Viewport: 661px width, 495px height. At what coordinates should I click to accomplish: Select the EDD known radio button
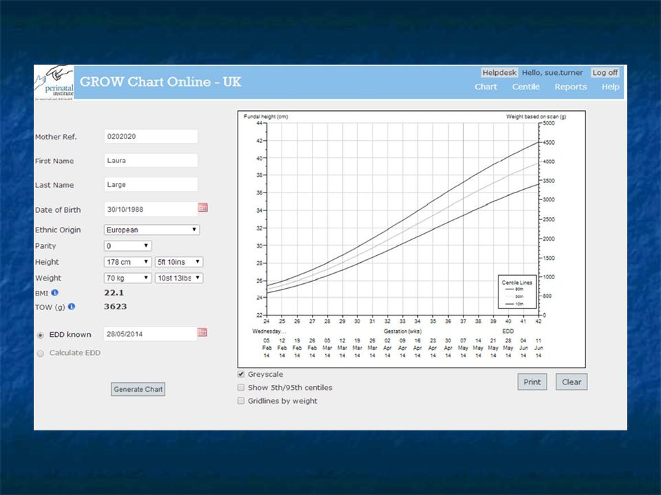click(41, 335)
